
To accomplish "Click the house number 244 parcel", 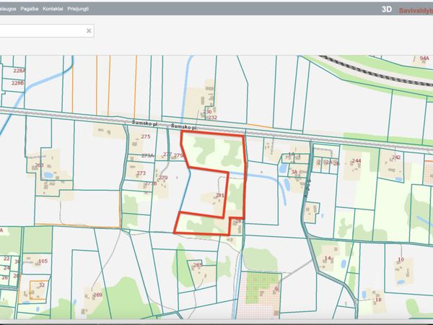I will tap(357, 161).
